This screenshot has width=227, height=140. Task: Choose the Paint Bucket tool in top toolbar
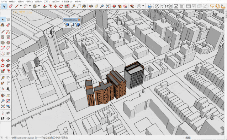tap(84, 6)
